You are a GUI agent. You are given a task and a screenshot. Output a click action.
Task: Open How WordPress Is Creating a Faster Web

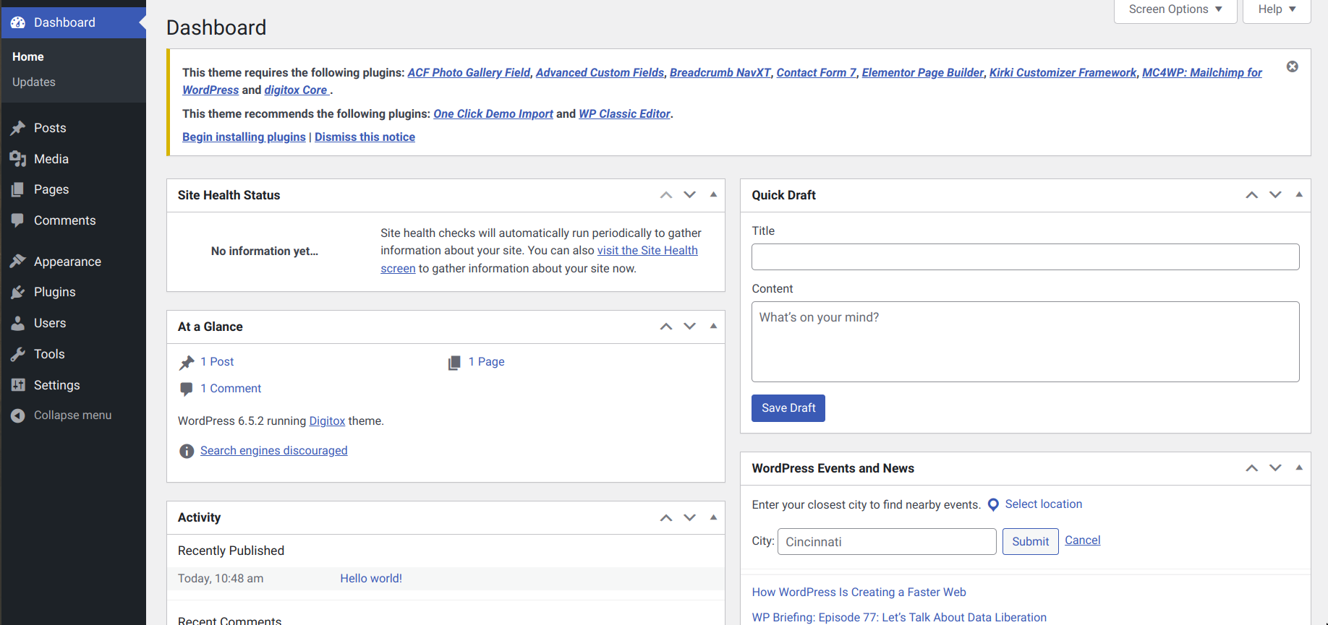(x=859, y=592)
